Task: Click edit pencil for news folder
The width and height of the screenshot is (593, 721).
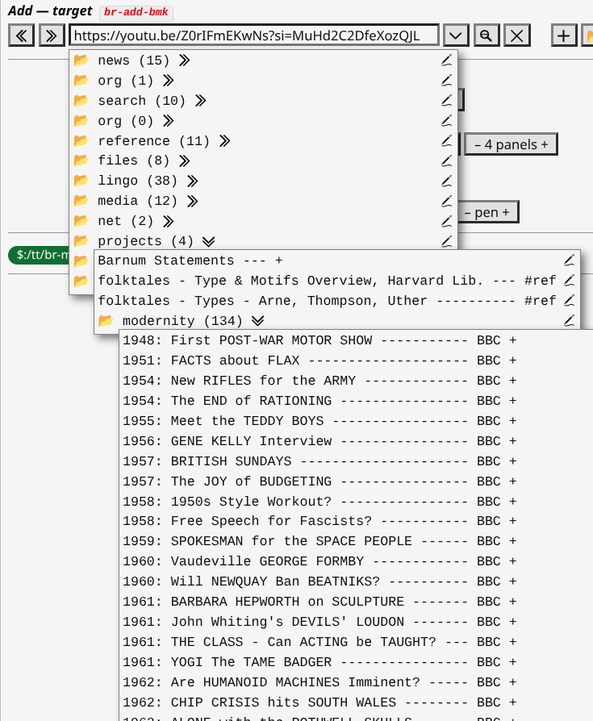Action: pyautogui.click(x=446, y=60)
